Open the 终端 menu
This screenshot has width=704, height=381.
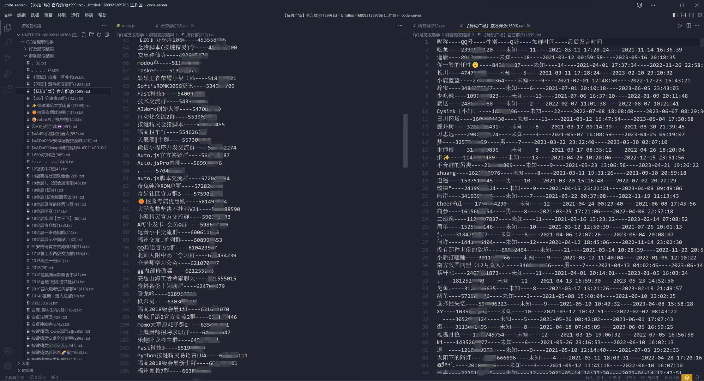89,15
